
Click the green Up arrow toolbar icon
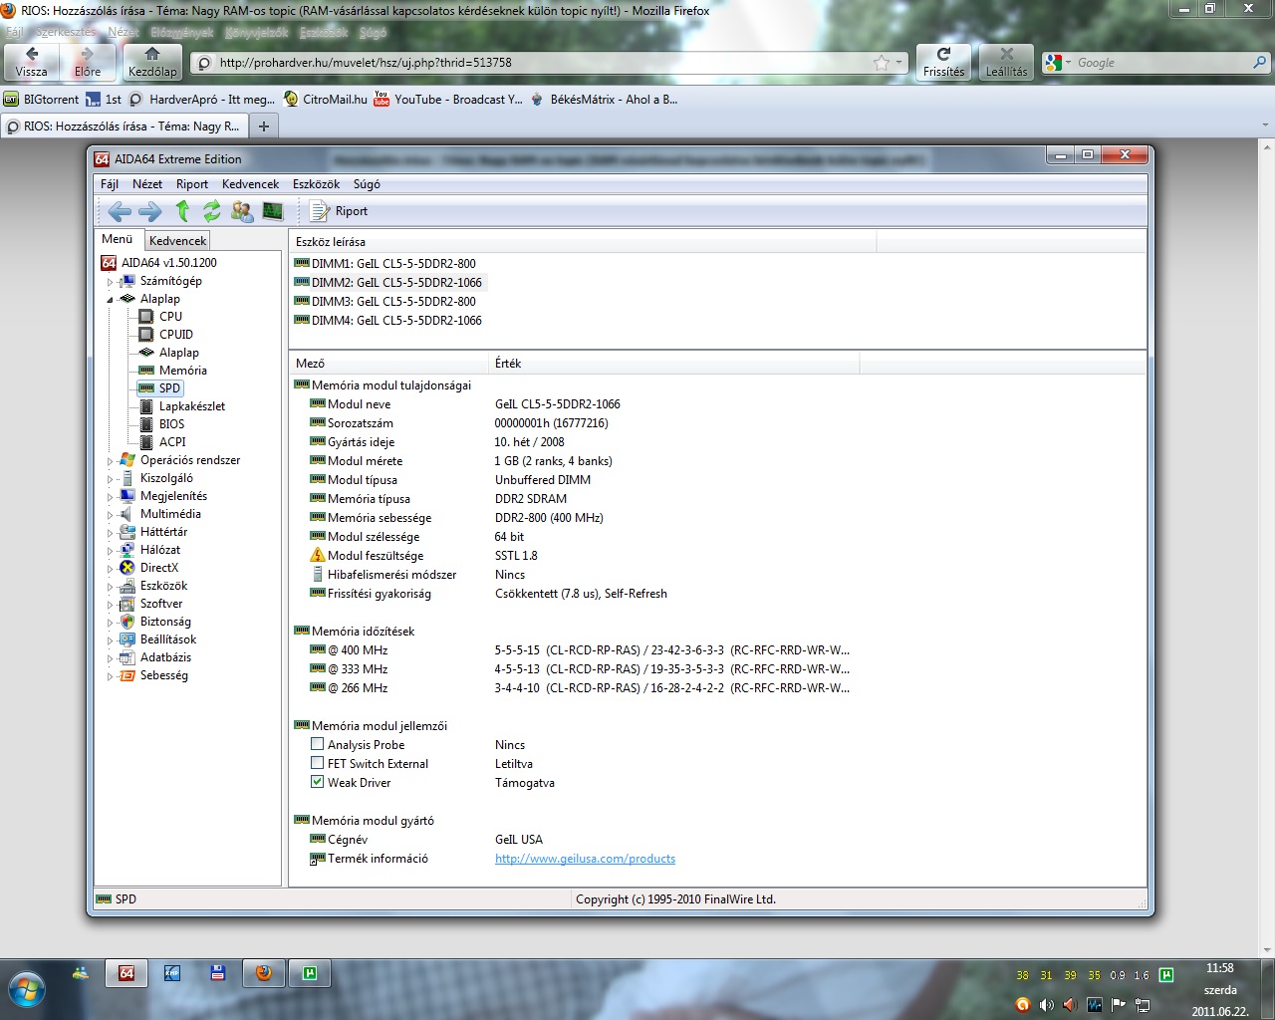point(182,211)
